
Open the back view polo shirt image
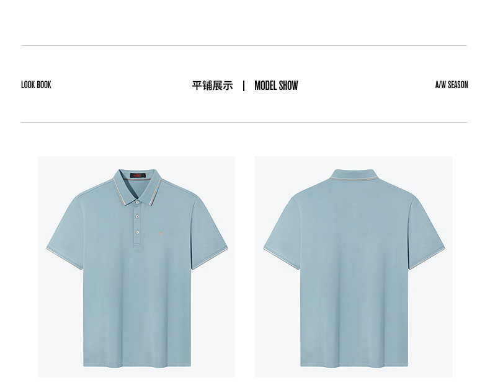[354, 266]
